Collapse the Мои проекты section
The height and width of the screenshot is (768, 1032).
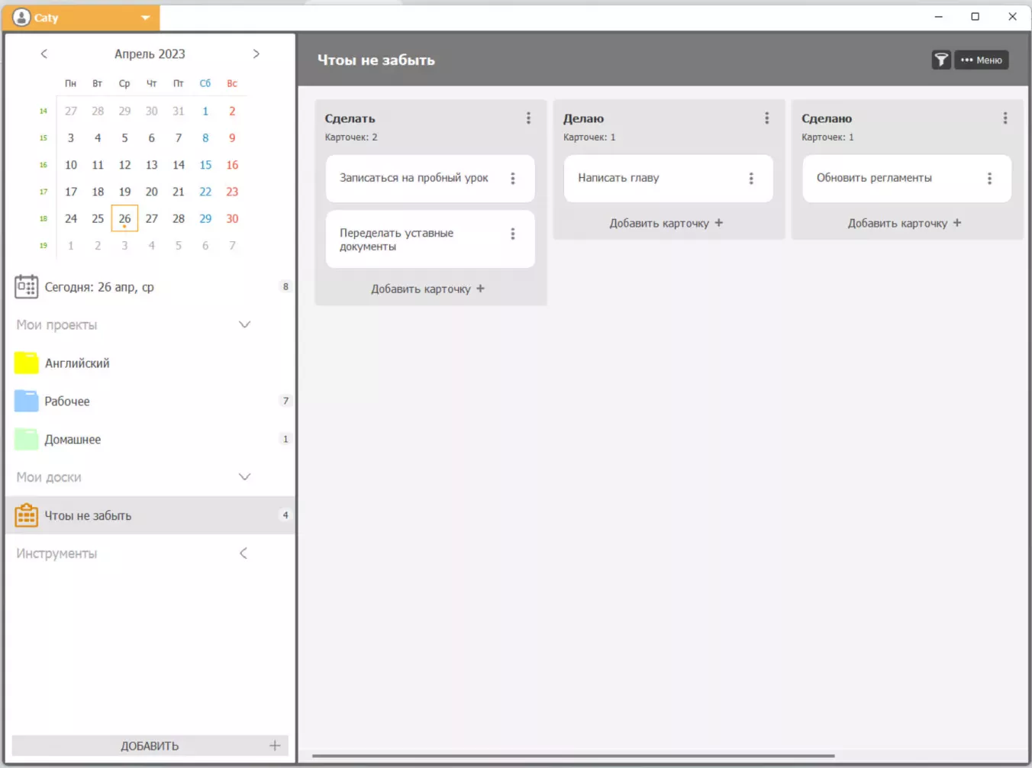(x=244, y=324)
